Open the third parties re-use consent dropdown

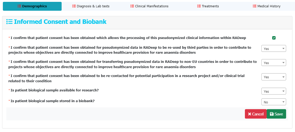(274, 49)
